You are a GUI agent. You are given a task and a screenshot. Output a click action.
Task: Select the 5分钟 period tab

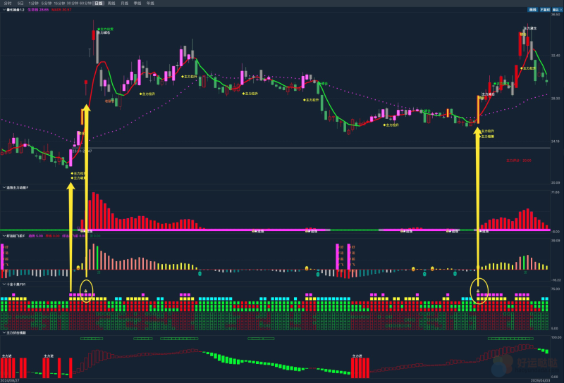tap(47, 4)
